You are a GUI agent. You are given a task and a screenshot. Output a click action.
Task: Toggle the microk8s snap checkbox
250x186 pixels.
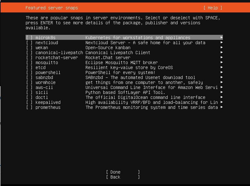pos(29,38)
